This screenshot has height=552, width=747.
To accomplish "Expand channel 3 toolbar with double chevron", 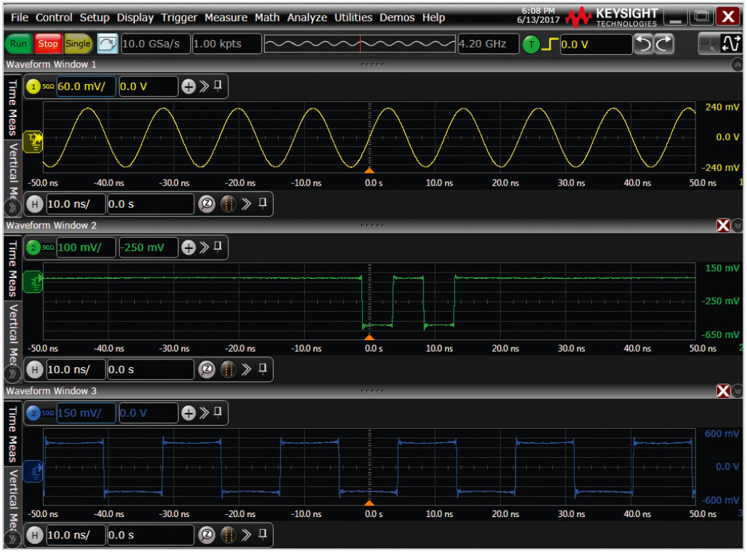I will (204, 412).
